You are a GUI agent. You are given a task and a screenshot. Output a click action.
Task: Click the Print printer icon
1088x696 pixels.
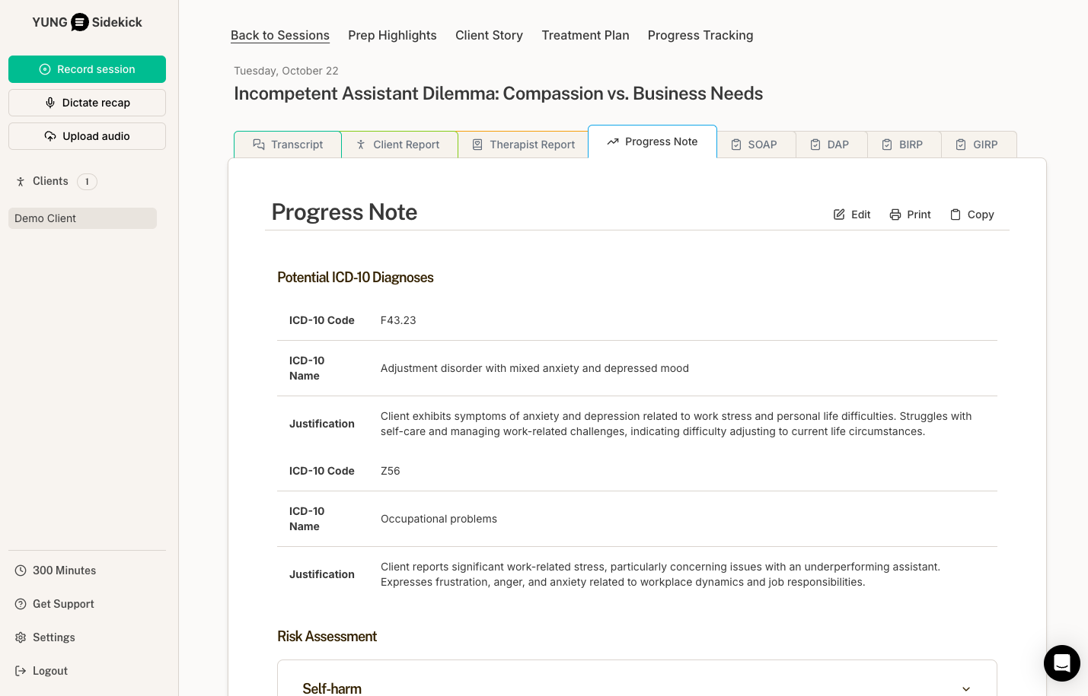click(x=895, y=215)
